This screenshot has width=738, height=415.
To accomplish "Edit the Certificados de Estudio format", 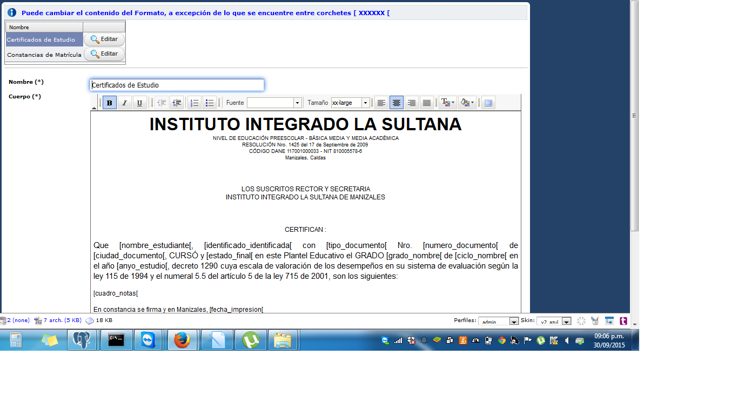I will point(104,39).
